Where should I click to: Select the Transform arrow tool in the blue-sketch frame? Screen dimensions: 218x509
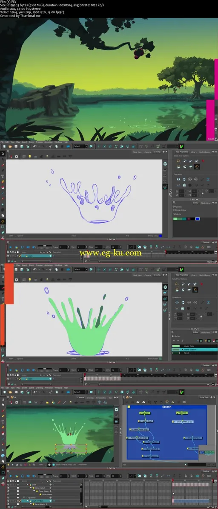coord(3,154)
